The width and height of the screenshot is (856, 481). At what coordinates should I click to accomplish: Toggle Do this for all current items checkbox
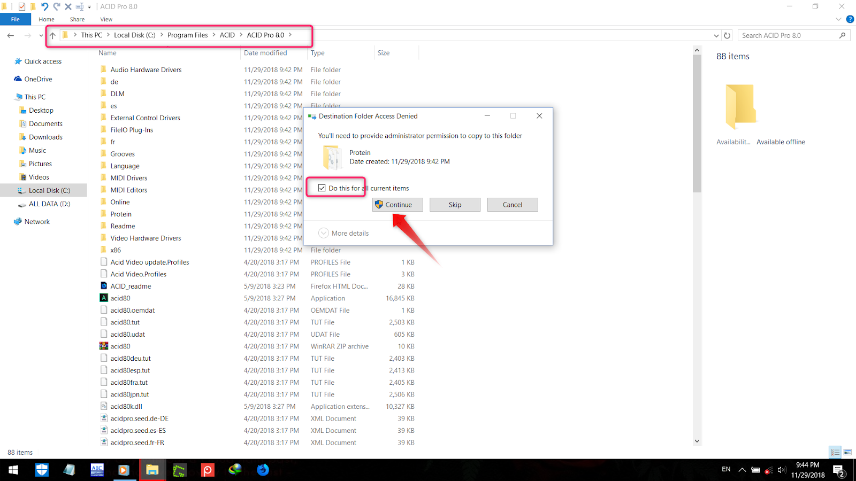pos(322,188)
